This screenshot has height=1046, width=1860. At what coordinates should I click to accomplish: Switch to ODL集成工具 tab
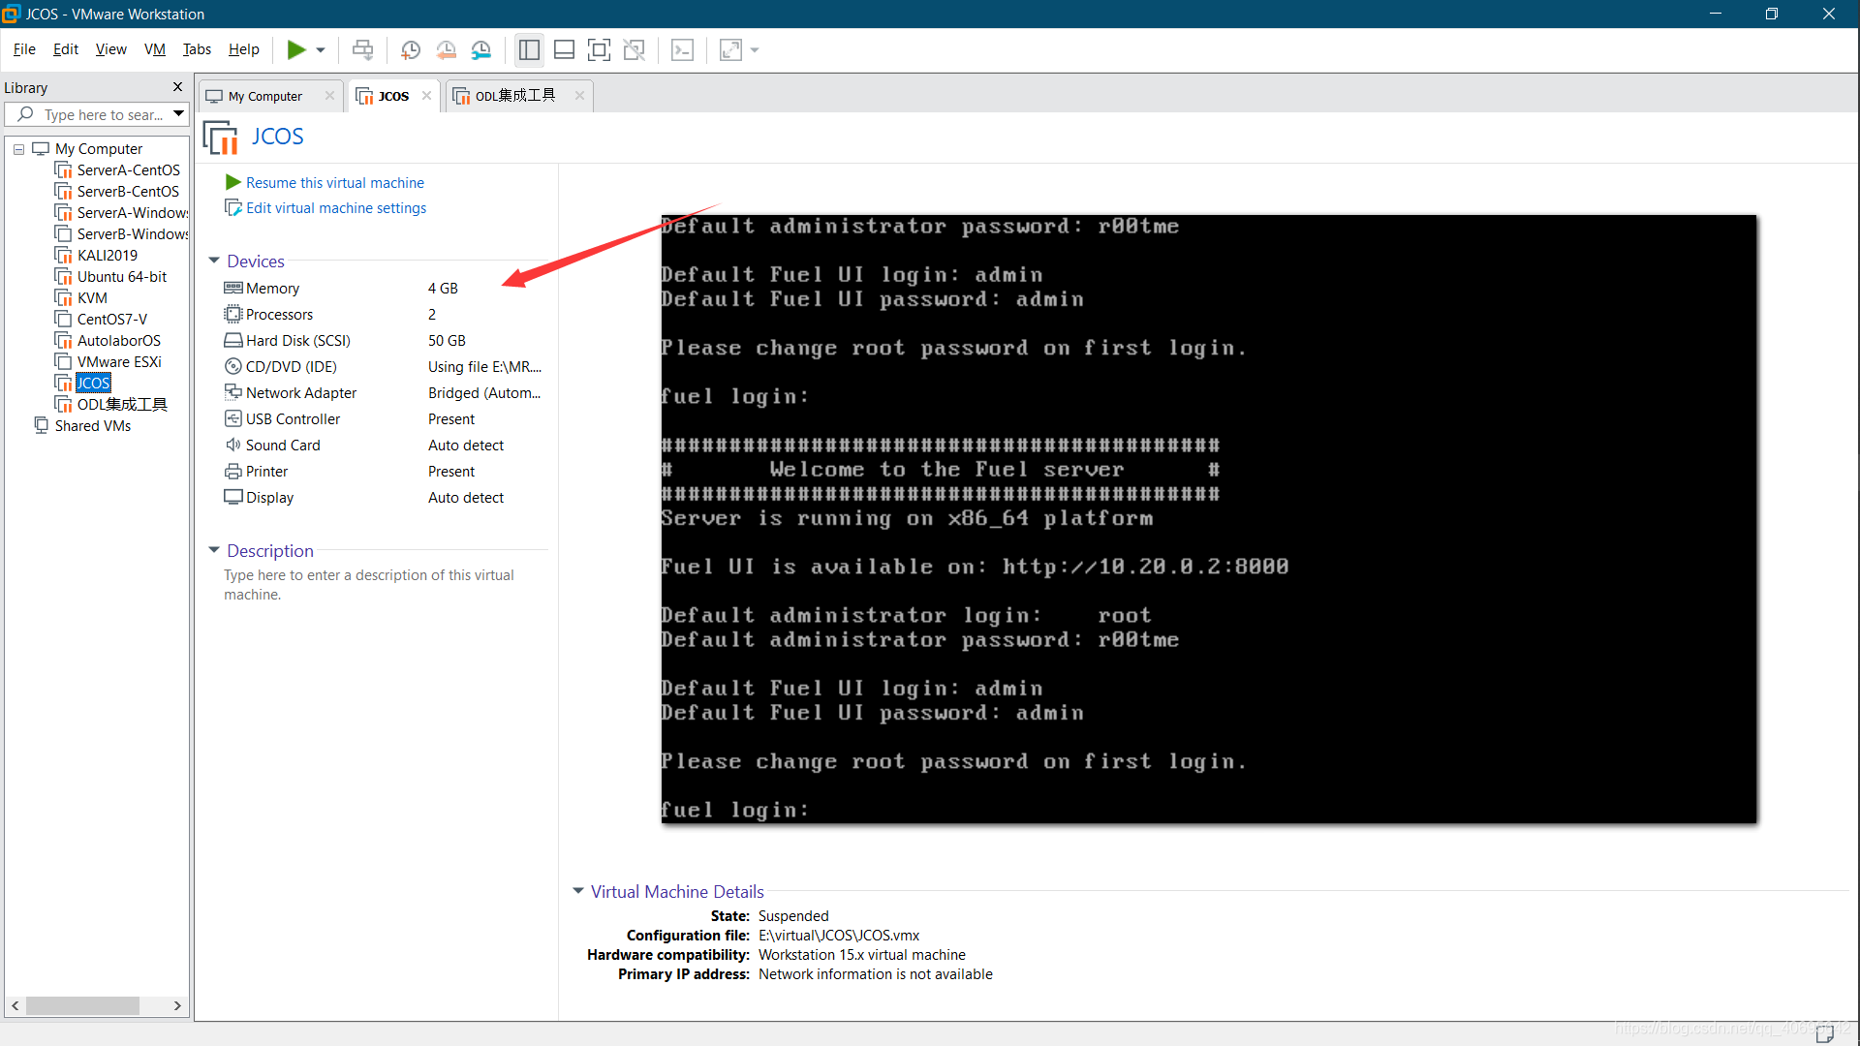tap(514, 96)
